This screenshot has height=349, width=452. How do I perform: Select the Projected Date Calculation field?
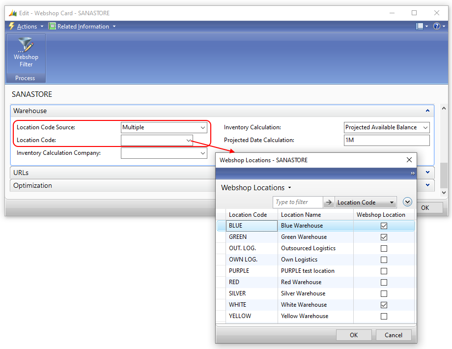click(387, 140)
